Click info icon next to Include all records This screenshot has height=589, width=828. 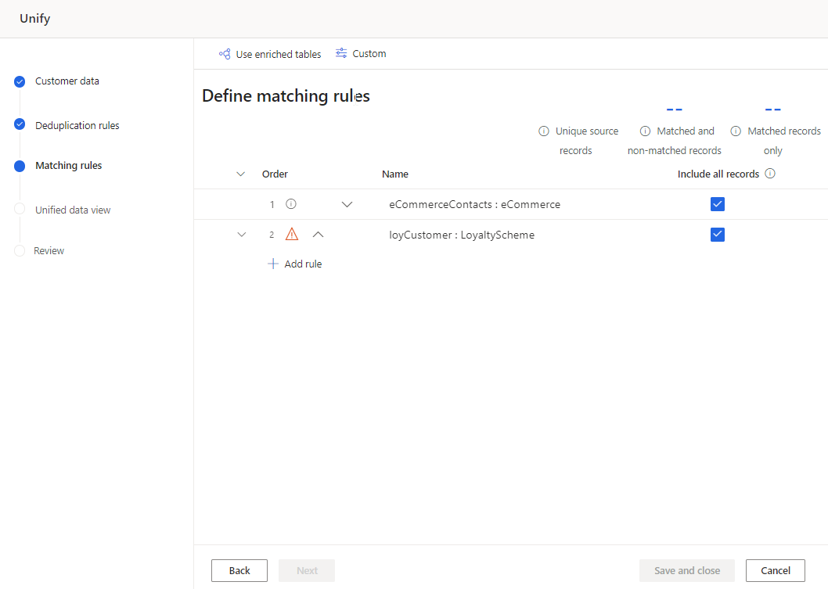770,174
